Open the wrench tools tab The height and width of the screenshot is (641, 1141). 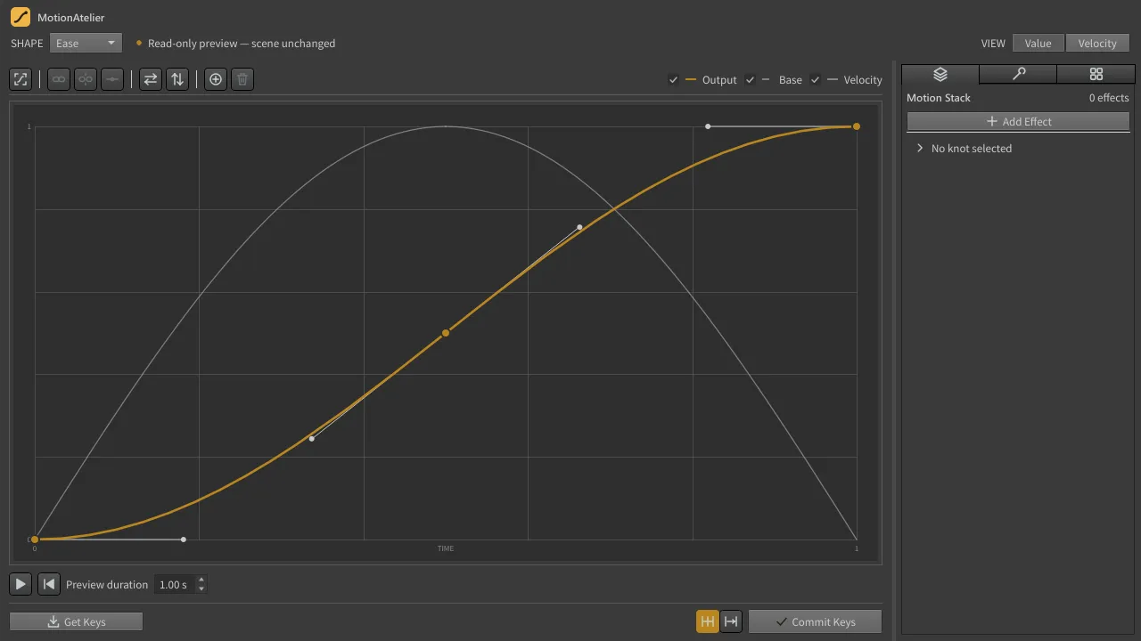pyautogui.click(x=1018, y=74)
